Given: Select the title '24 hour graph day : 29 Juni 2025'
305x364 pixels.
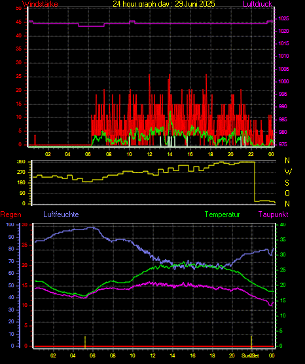Looking at the screenshot, I should coord(164,4).
